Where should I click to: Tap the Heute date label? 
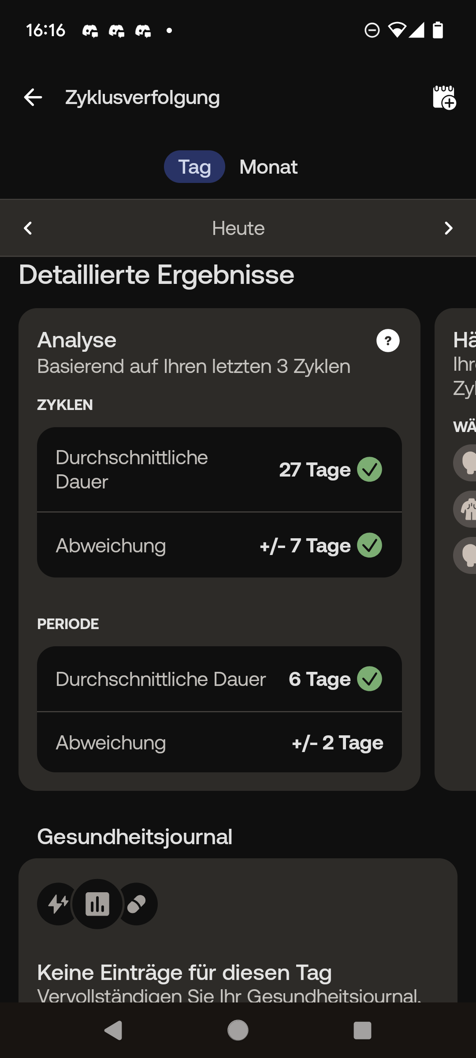click(x=238, y=228)
